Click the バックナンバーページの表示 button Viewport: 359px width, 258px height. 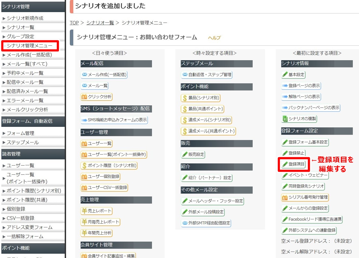point(311,108)
